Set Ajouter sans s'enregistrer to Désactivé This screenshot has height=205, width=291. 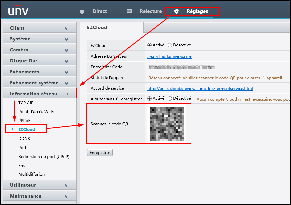170,98
